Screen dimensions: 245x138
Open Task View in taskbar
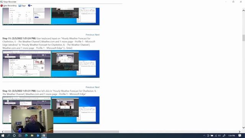tap(20, 135)
